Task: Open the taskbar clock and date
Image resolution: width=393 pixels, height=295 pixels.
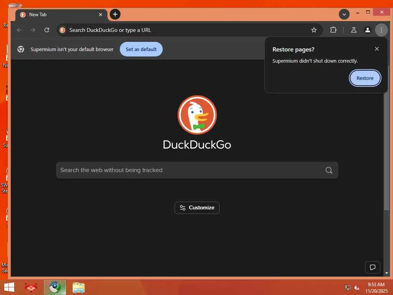Action: (x=376, y=288)
